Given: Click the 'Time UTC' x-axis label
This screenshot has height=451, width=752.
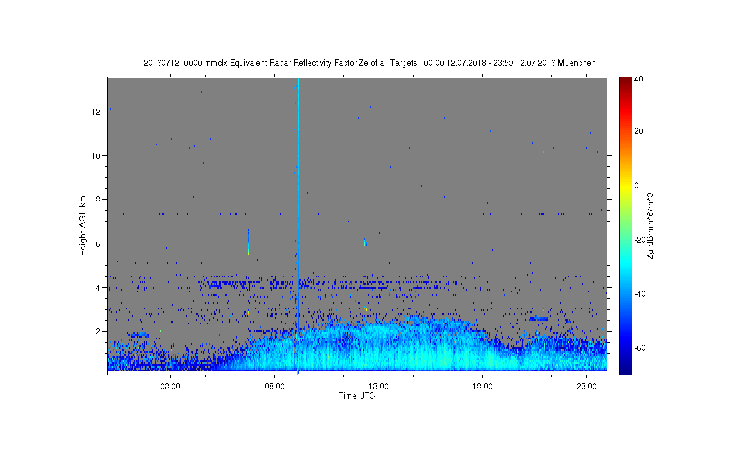Looking at the screenshot, I should [x=357, y=396].
